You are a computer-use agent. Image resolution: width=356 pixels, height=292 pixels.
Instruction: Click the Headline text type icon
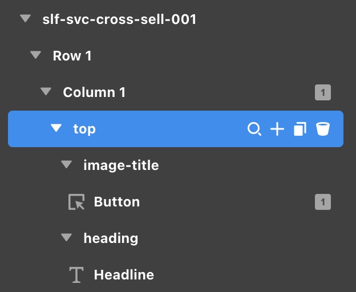(76, 275)
